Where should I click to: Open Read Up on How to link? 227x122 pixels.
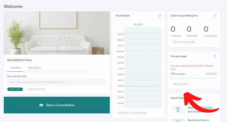[198, 120]
